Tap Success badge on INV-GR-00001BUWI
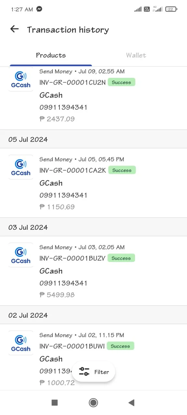This screenshot has height=415, width=187. (120, 346)
